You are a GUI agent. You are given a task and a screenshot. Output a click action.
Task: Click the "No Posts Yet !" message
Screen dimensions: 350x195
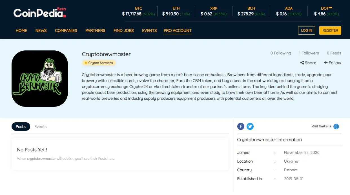coord(32,150)
